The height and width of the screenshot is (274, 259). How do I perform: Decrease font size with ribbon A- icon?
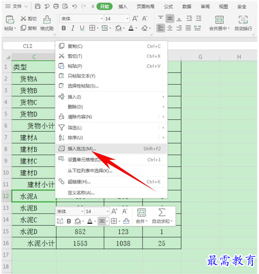(x=145, y=18)
